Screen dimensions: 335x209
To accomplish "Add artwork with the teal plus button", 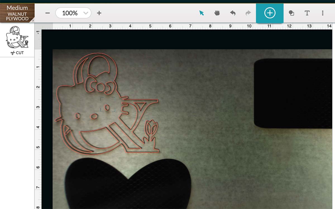I will pyautogui.click(x=270, y=13).
